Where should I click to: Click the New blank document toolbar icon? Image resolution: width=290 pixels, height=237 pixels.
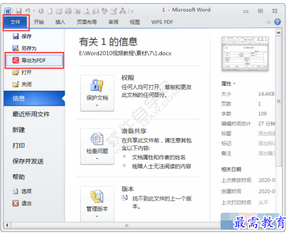[50, 11]
